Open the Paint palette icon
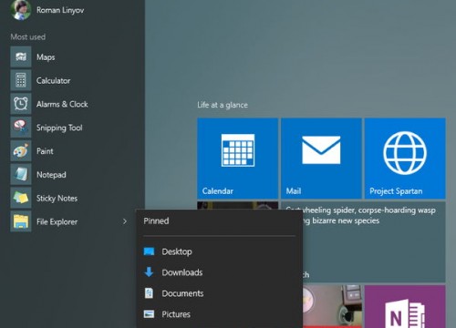The width and height of the screenshot is (456, 328). (x=21, y=151)
